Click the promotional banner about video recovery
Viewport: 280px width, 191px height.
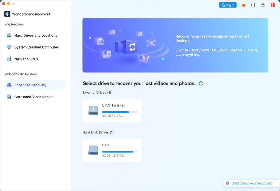(175, 45)
